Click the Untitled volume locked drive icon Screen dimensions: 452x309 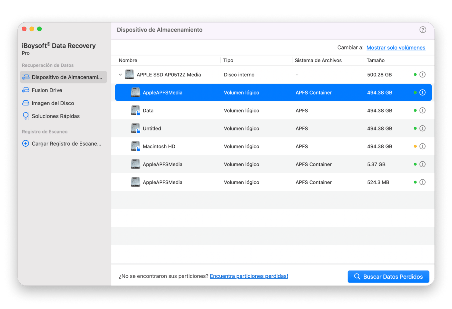point(135,128)
